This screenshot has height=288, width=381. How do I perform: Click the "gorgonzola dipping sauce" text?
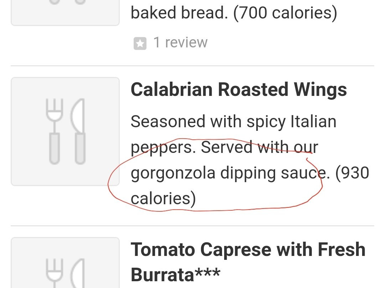[223, 173]
